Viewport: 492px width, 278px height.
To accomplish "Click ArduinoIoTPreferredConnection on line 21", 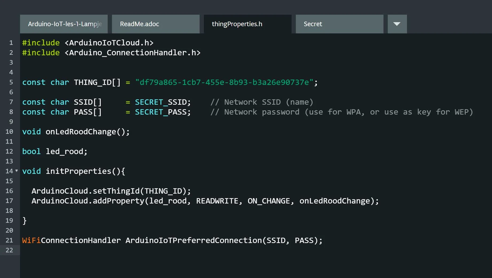I will tap(193, 241).
